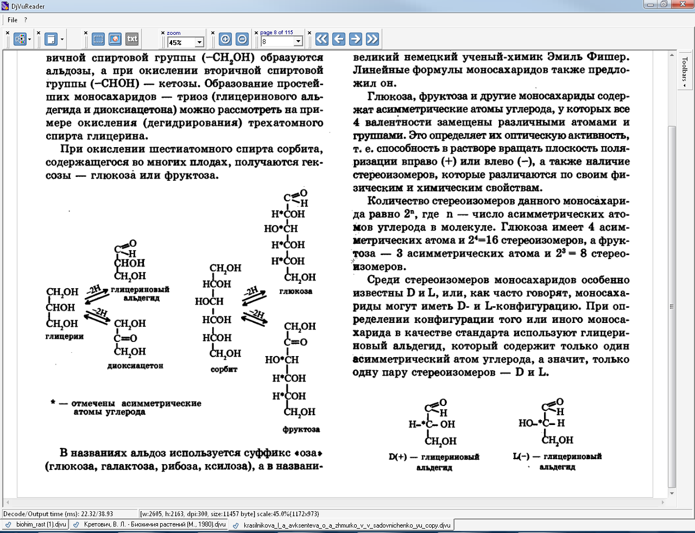Click the scroll down arrow
695x533 pixels.
pyautogui.click(x=672, y=493)
